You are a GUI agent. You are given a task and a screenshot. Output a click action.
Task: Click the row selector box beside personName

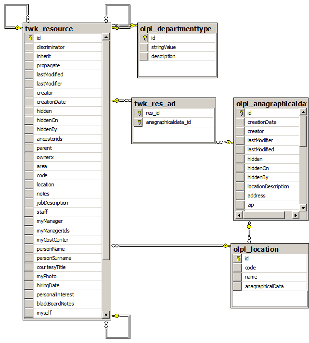click(29, 249)
